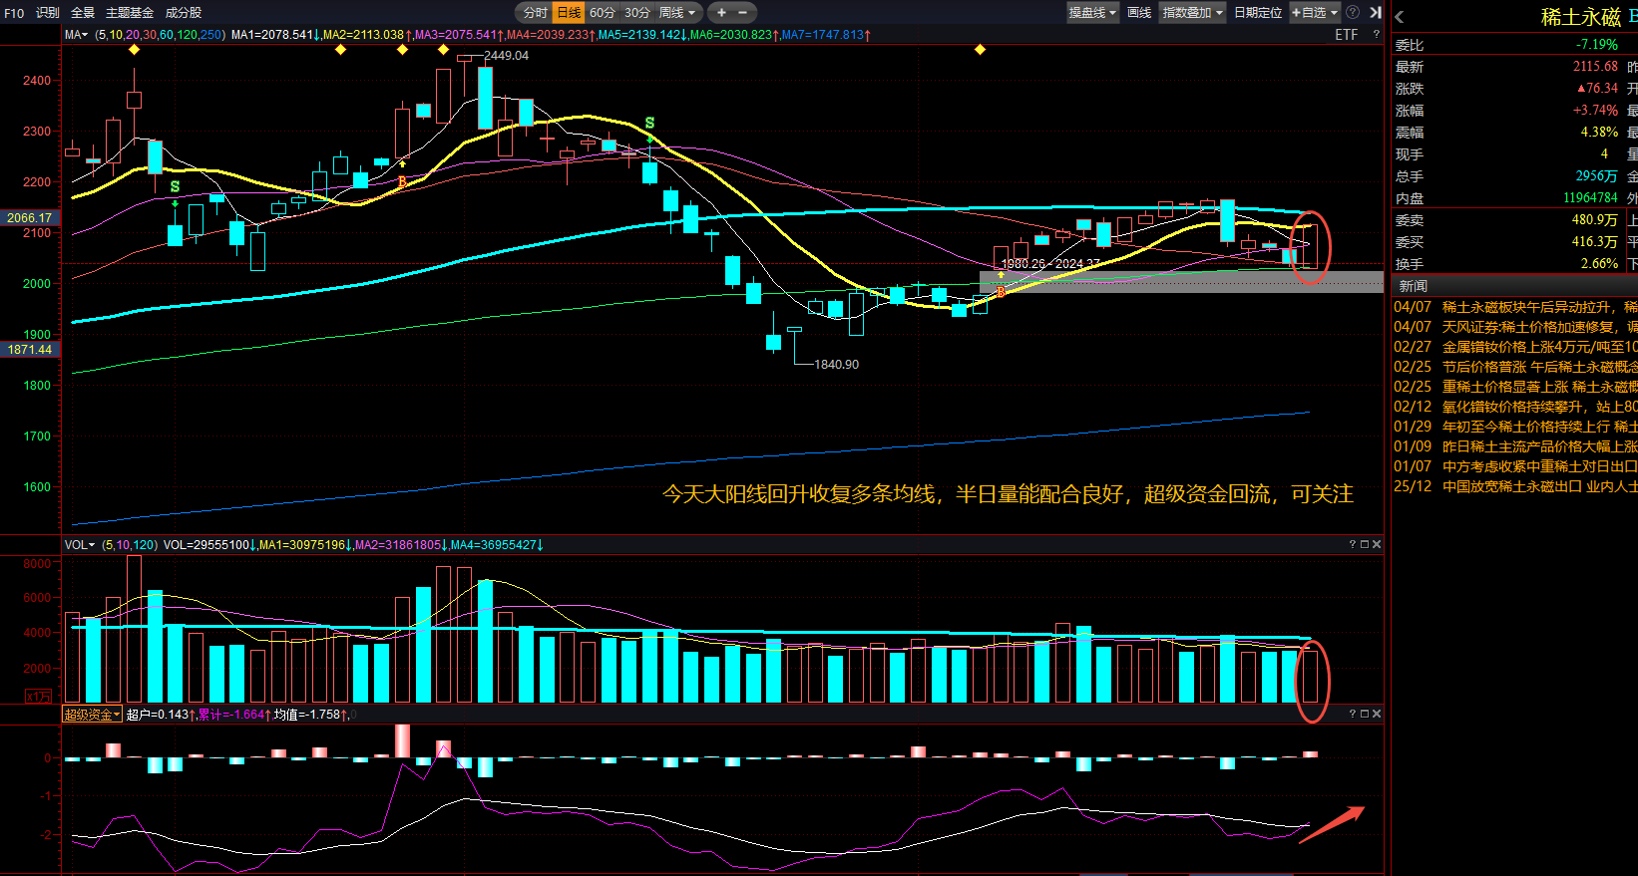
Task: Click the 超级资金 indicator selector
Action: [x=92, y=715]
